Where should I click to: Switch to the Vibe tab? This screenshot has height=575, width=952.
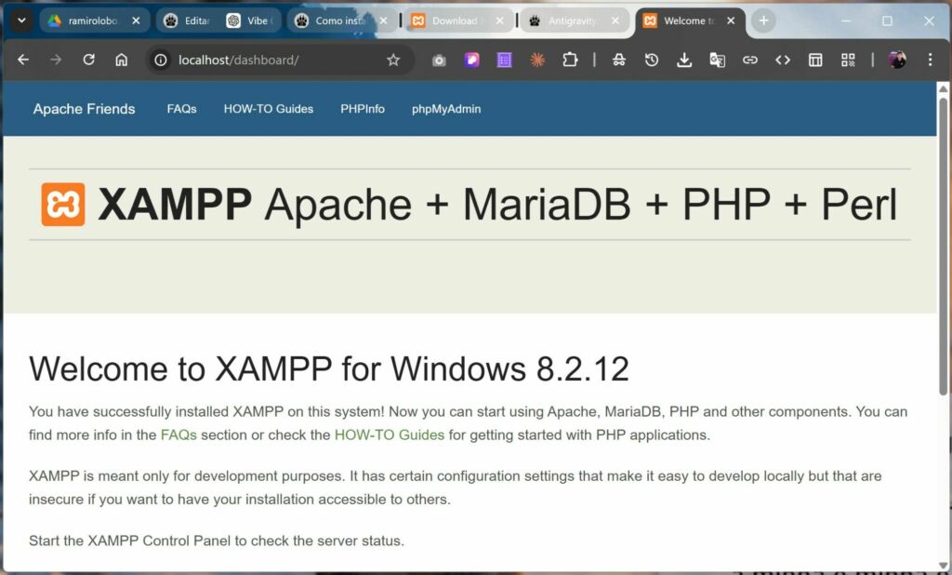point(250,20)
